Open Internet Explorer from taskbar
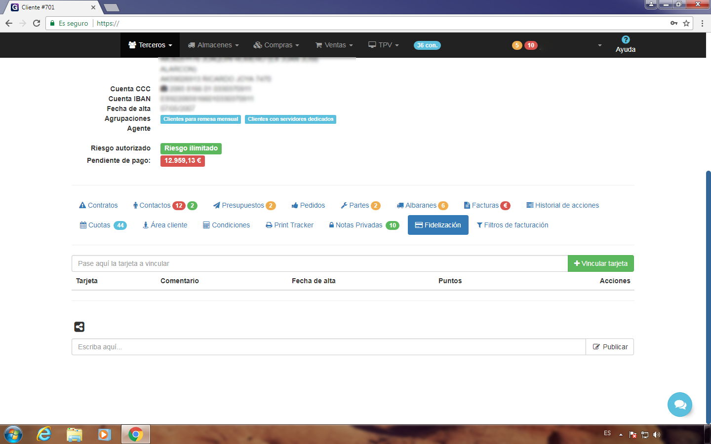 [x=44, y=434]
